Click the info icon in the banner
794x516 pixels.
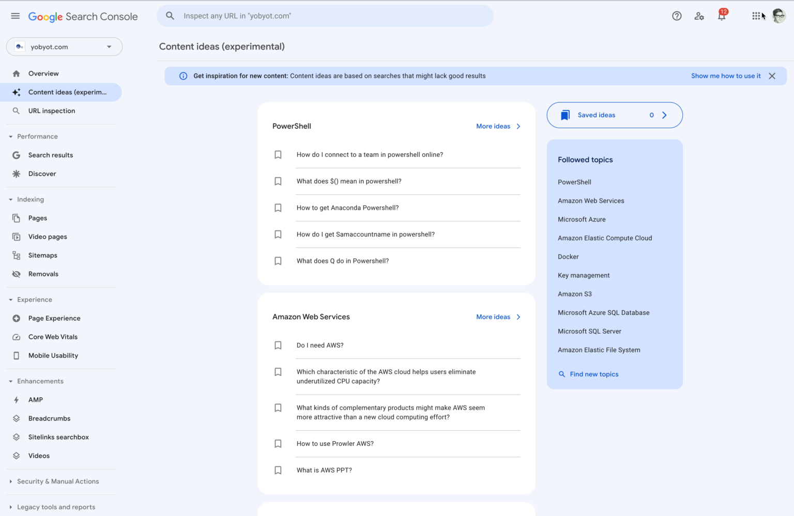tap(183, 76)
